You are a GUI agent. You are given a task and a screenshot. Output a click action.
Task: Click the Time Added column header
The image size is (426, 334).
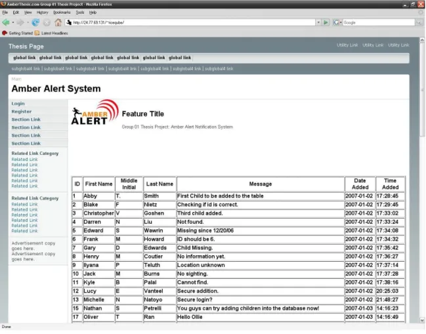(x=390, y=184)
